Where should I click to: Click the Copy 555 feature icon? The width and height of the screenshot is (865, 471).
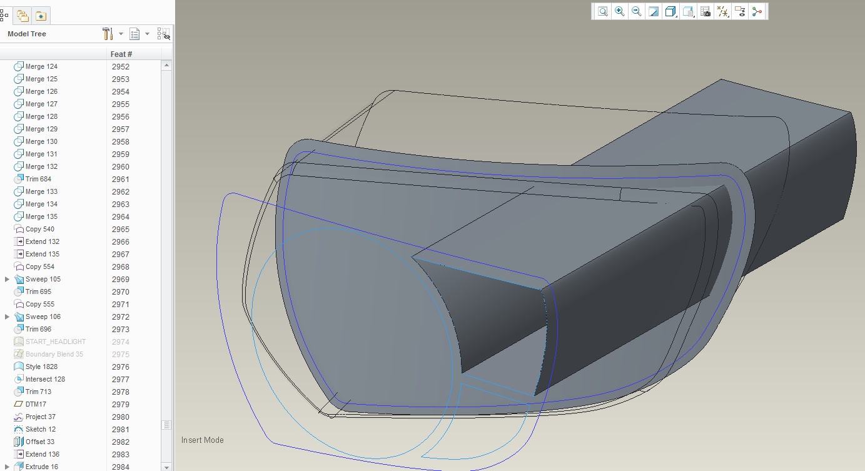pos(19,304)
